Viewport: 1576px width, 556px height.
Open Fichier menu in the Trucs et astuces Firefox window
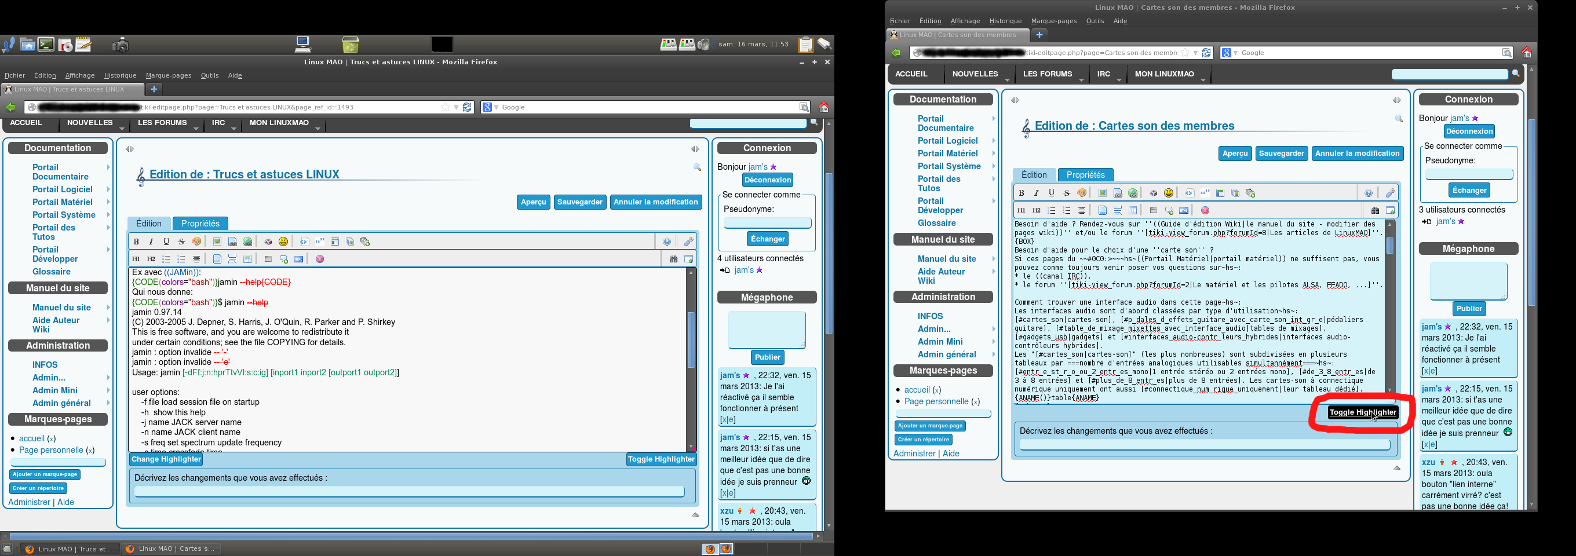pyautogui.click(x=14, y=75)
